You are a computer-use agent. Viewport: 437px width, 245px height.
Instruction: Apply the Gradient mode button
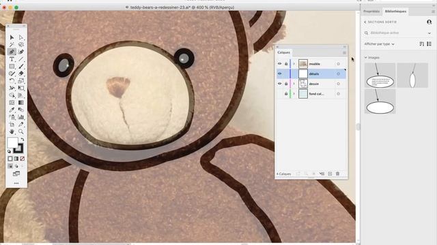[16, 159]
